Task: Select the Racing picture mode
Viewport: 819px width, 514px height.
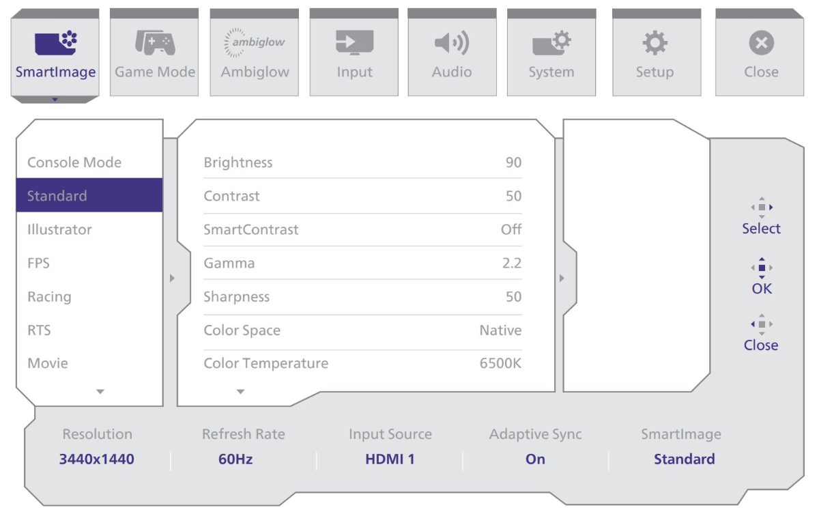Action: click(x=89, y=296)
